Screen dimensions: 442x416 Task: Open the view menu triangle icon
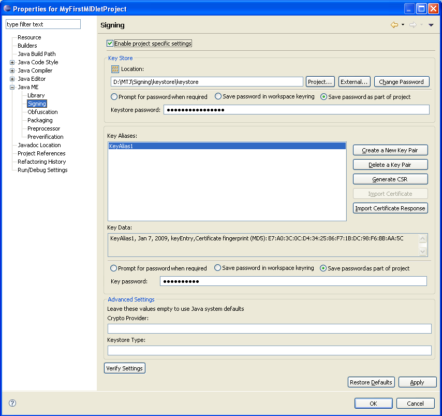click(x=431, y=25)
